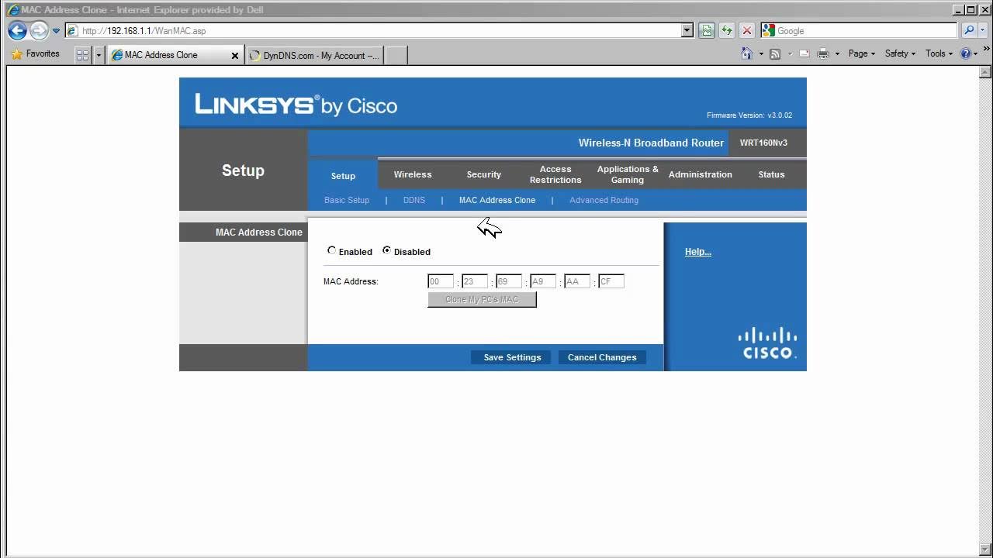The width and height of the screenshot is (993, 558).
Task: Select the Enabled radio button
Action: (332, 250)
